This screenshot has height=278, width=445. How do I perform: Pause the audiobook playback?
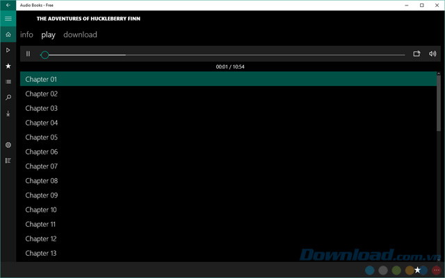(28, 54)
